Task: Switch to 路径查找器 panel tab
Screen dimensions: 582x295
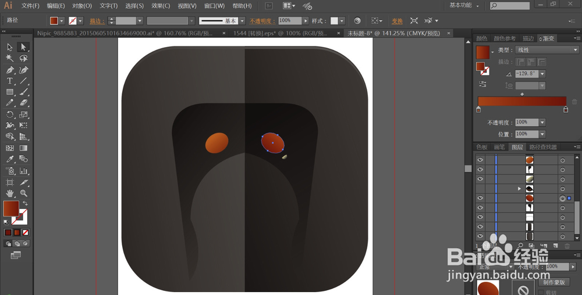Action: pos(543,147)
